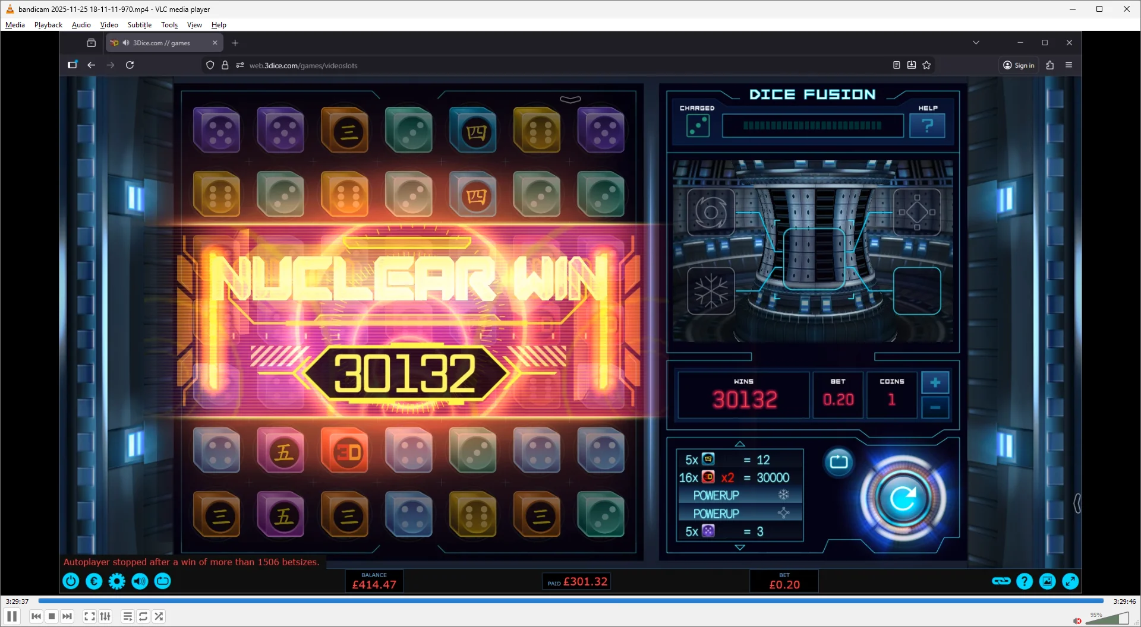Click the blue 四 die
The height and width of the screenshot is (627, 1141).
(473, 131)
